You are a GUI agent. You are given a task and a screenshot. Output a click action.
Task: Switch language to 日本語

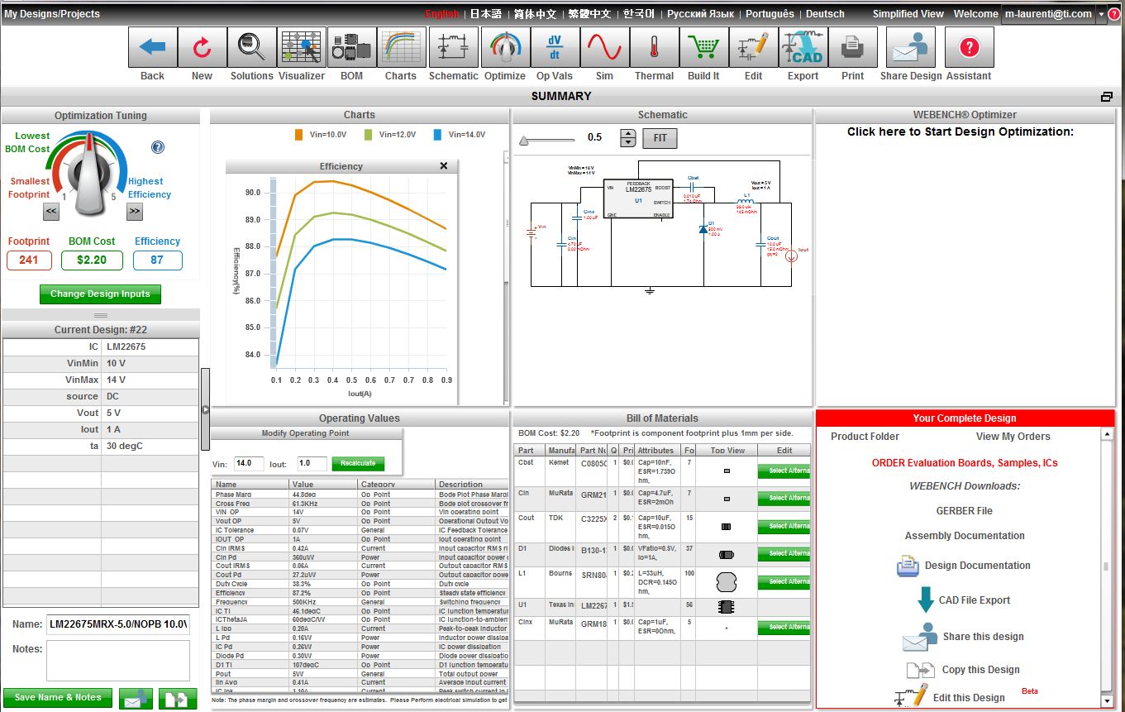[486, 14]
